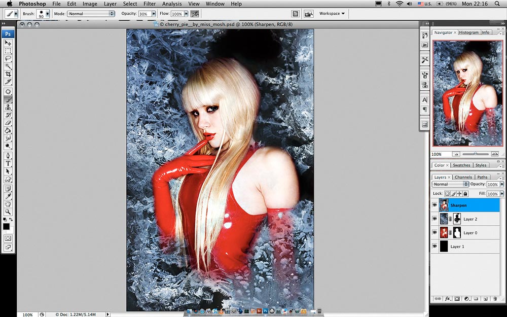
Task: Select the Slice tool
Action: 8,82
